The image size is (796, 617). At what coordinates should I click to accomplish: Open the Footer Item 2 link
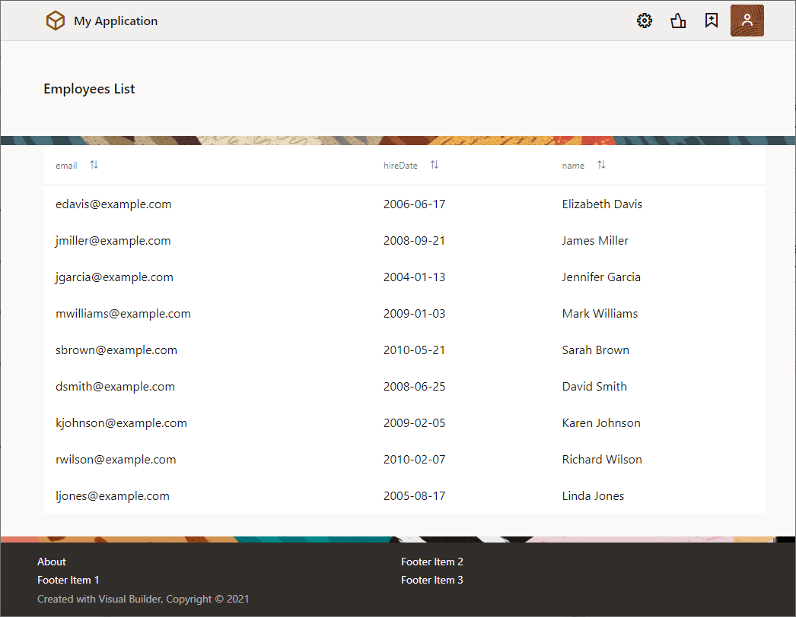pos(432,562)
